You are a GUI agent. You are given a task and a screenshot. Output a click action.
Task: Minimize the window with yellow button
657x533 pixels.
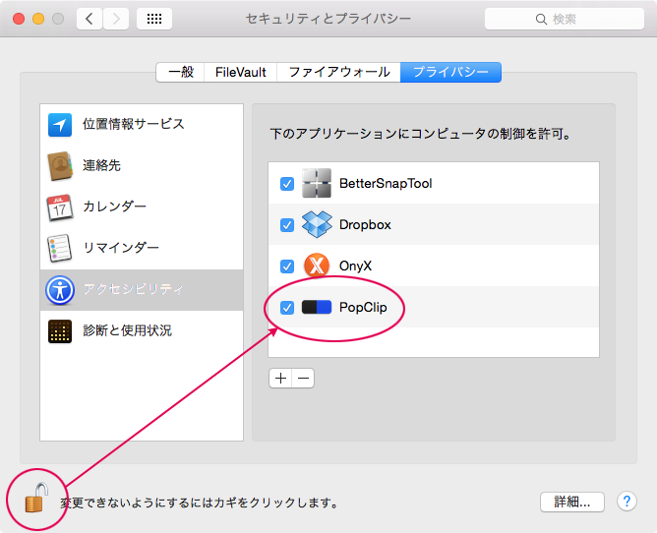click(38, 19)
